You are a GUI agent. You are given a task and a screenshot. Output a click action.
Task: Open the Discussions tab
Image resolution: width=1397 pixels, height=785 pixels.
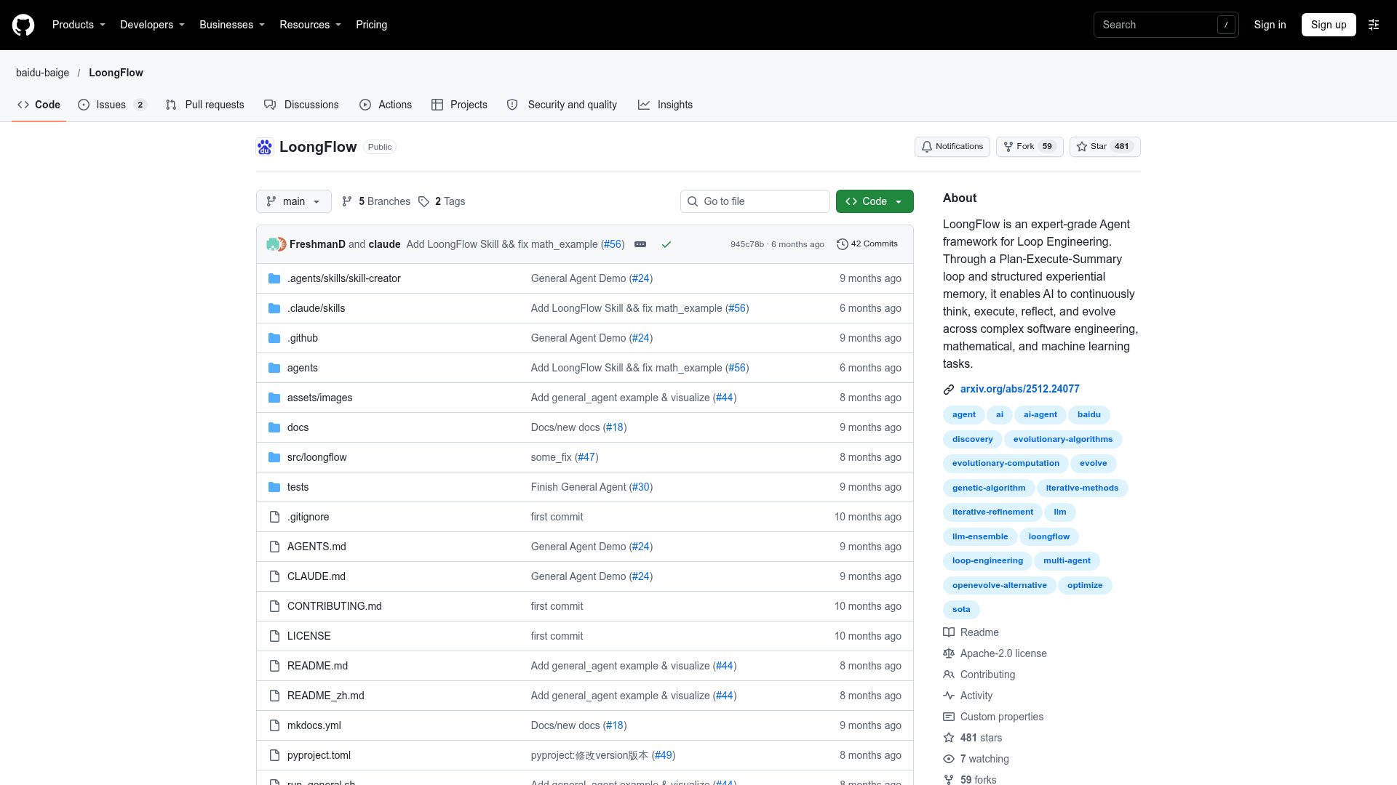pos(301,105)
